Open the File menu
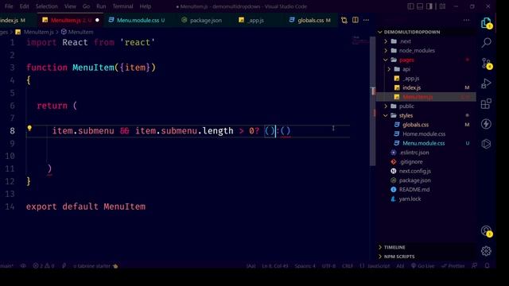This screenshot has height=286, width=509. [x=9, y=6]
